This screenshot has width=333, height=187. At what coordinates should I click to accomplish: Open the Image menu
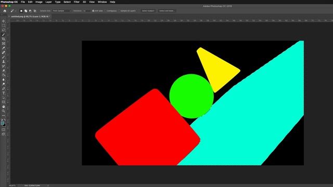pyautogui.click(x=39, y=2)
